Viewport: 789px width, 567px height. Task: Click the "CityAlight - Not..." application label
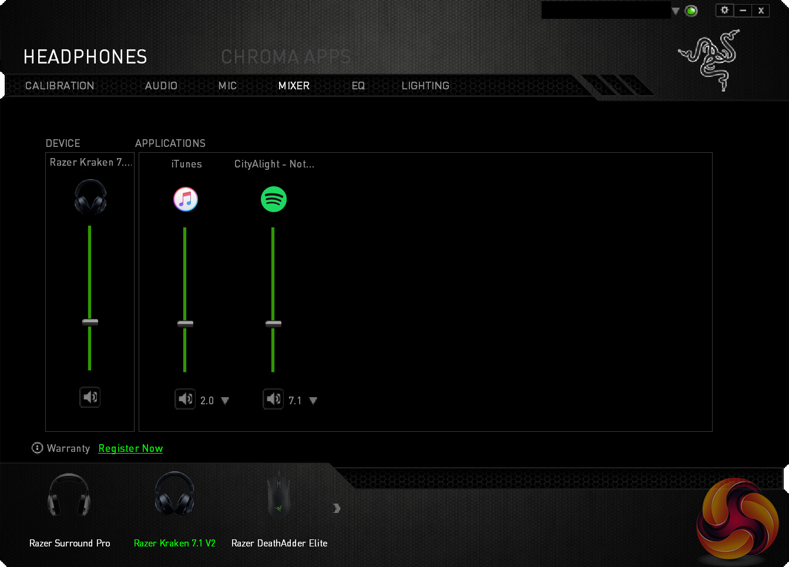click(x=274, y=164)
